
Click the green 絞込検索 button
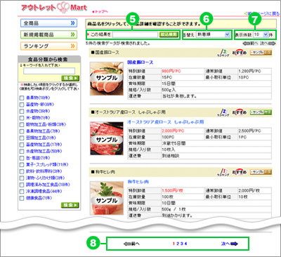click(x=169, y=34)
